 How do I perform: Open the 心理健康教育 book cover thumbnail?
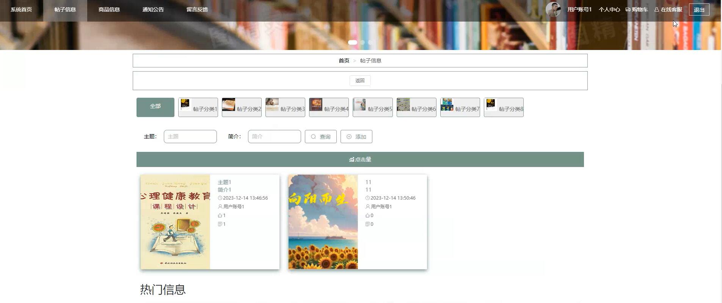click(175, 222)
